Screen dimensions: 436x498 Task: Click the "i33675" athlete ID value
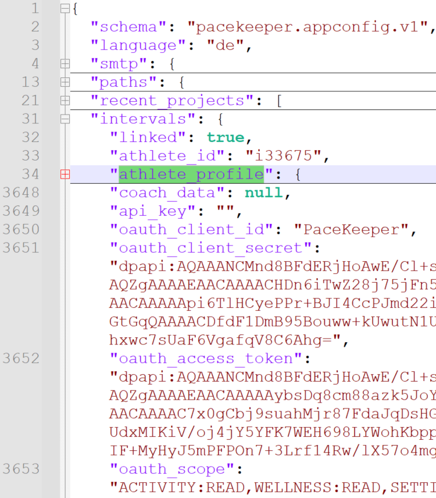pos(284,156)
